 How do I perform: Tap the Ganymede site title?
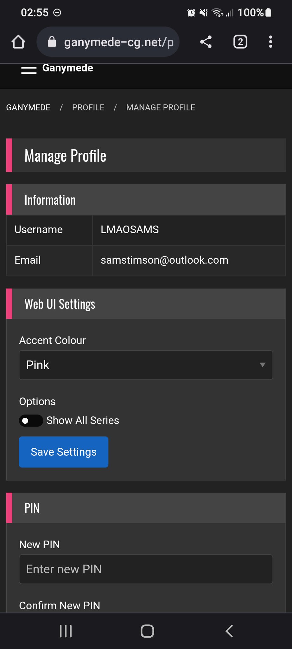[67, 68]
